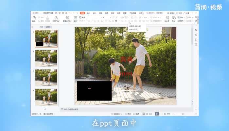Click the Shapes icon in the ribbon
Image resolution: width=229 pixels, height=131 pixels.
tap(174, 18)
